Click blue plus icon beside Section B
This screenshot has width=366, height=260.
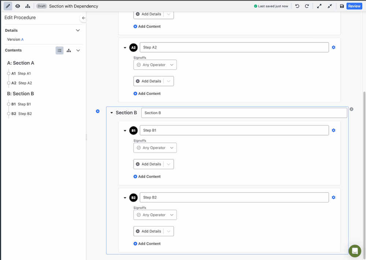97,111
